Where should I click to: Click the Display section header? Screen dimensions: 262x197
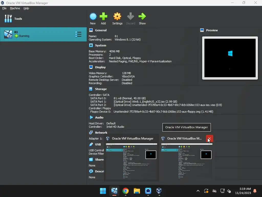(x=100, y=67)
